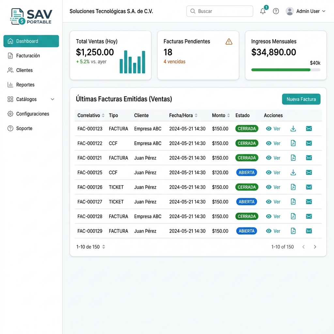Screen dimensions: 334x334
Task: Click CERRADA status of FAC-000123
Action: [247, 129]
